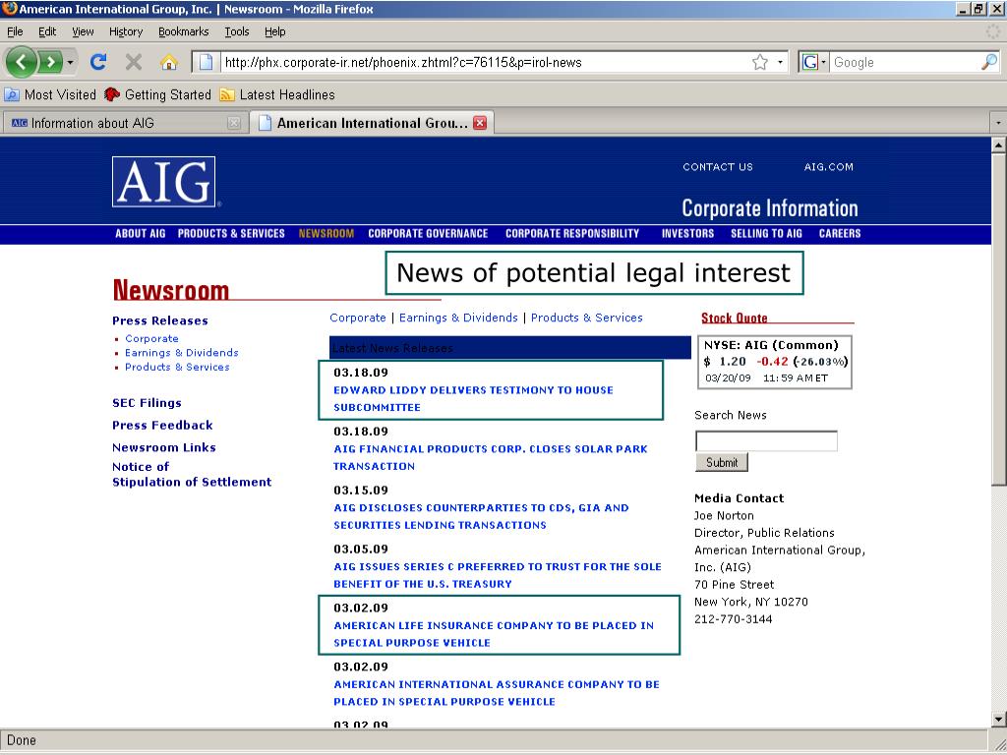Open the Press Feedback link
Screen dimensions: 1007x755
(162, 425)
